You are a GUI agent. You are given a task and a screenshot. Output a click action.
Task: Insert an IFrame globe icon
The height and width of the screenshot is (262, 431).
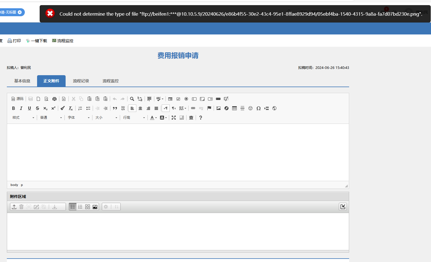274,108
